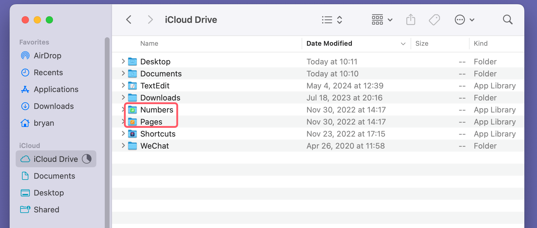The image size is (537, 228).
Task: Toggle Date Modified sort direction chevron
Action: pyautogui.click(x=403, y=44)
